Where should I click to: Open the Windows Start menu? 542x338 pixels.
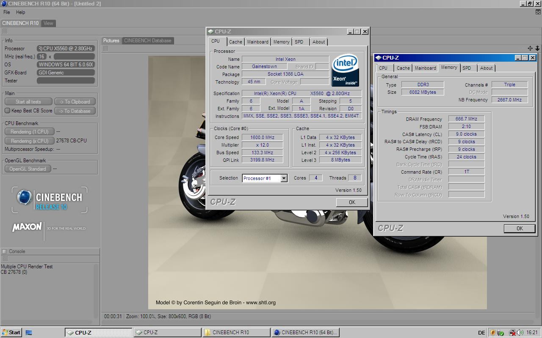pyautogui.click(x=11, y=333)
